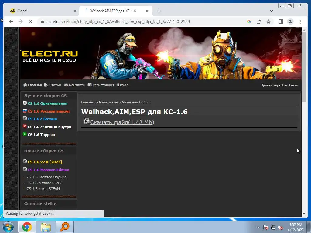This screenshot has width=311, height=233.
Task: Open the File Explorer taskbar icon
Action: tap(46, 227)
